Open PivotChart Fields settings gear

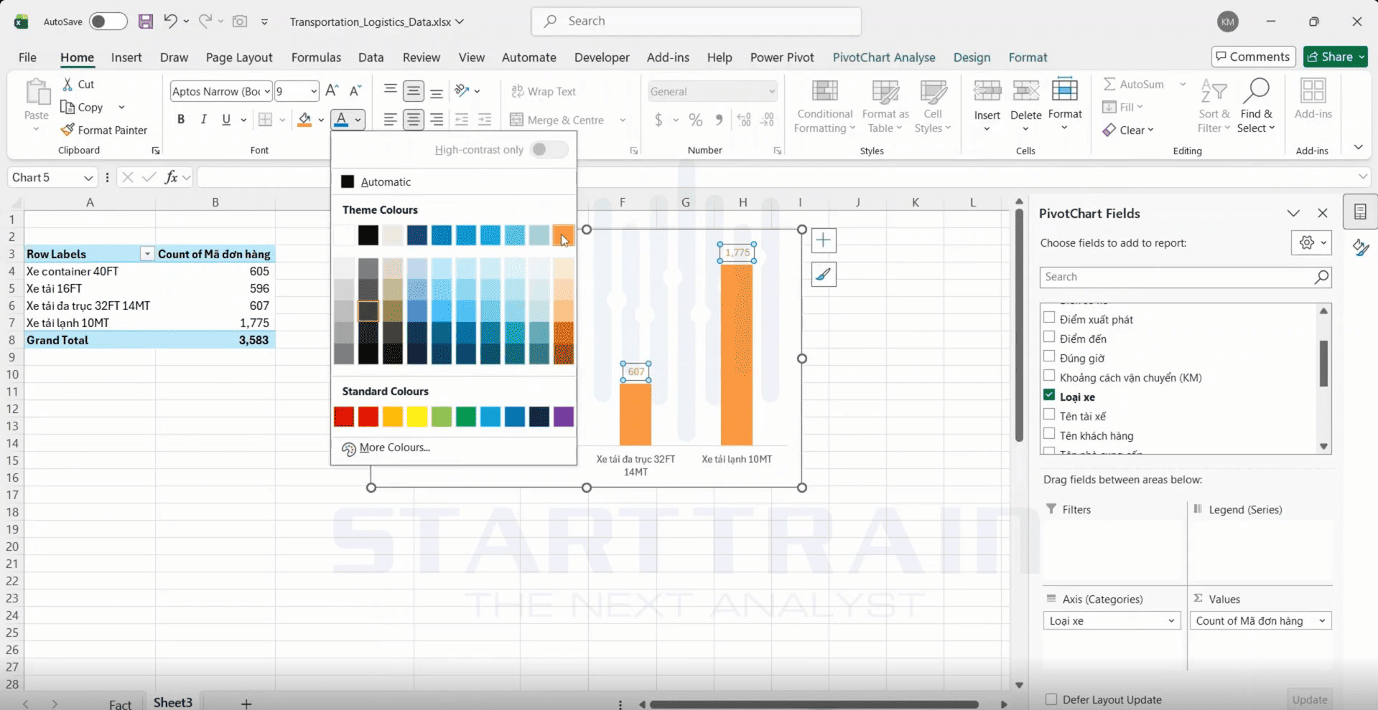pyautogui.click(x=1311, y=243)
